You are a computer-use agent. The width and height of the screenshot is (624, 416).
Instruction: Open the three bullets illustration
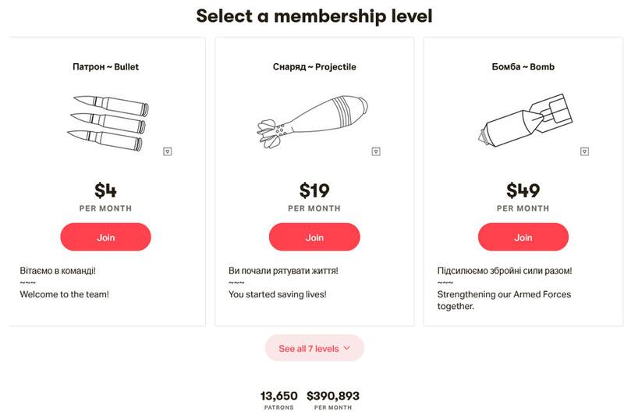(109, 122)
